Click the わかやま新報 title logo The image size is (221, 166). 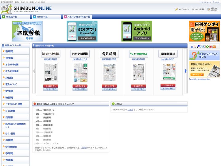click(x=80, y=54)
